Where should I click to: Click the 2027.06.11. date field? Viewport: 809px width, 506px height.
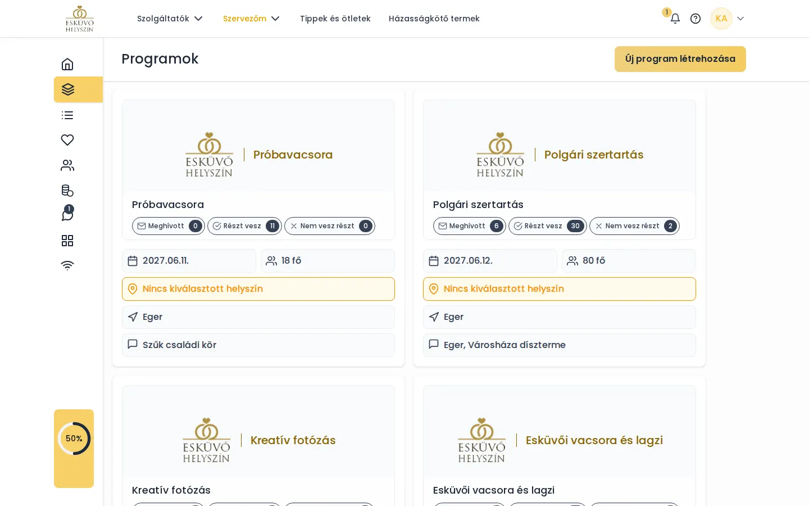[x=189, y=261]
